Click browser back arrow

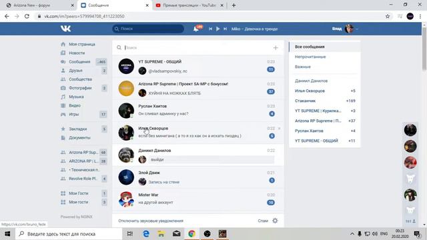coord(7,16)
